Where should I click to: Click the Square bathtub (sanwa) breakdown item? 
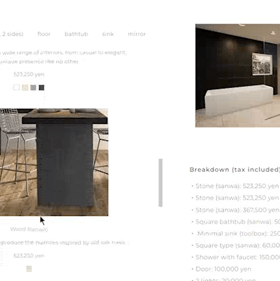tap(236, 221)
